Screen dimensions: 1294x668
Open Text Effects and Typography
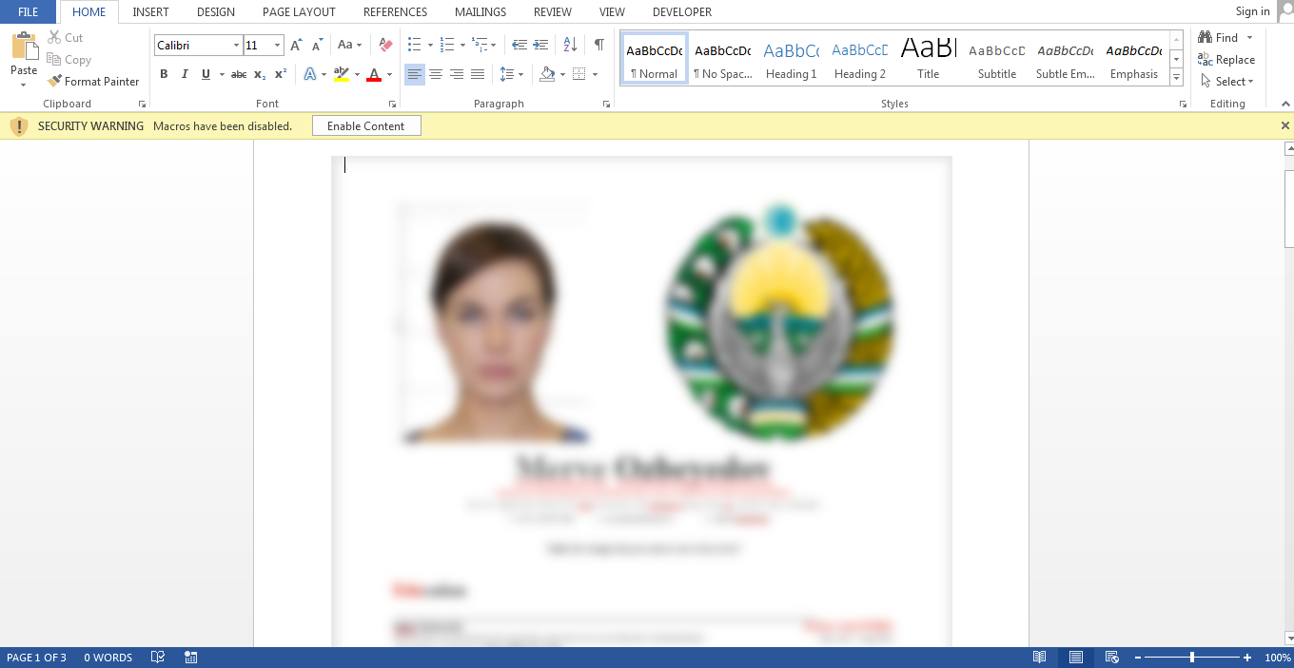(309, 74)
